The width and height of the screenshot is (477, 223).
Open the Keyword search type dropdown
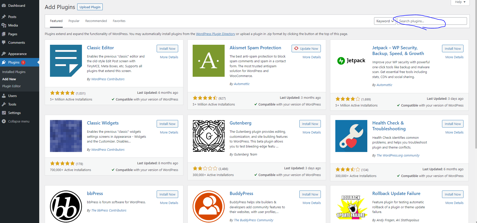(x=385, y=21)
